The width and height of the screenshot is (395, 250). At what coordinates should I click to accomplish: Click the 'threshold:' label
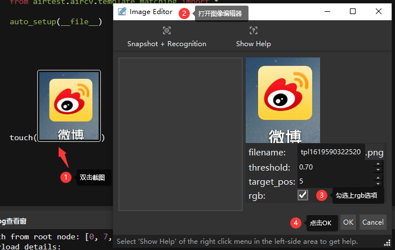[269, 167]
